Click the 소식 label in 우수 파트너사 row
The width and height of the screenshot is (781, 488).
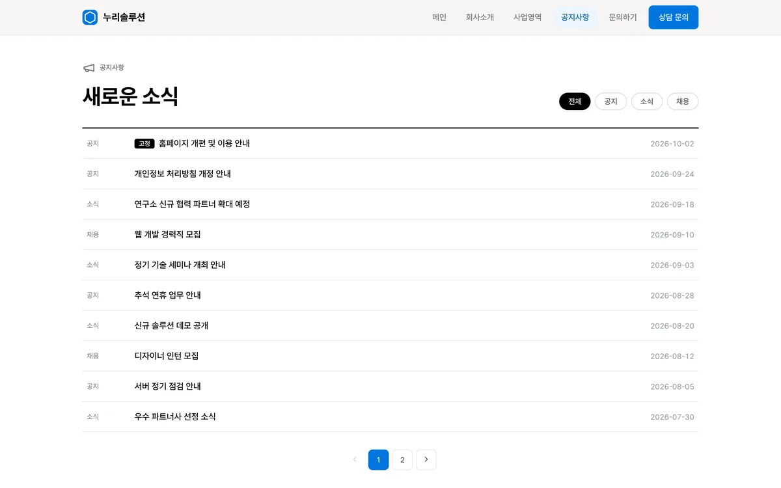[92, 416]
